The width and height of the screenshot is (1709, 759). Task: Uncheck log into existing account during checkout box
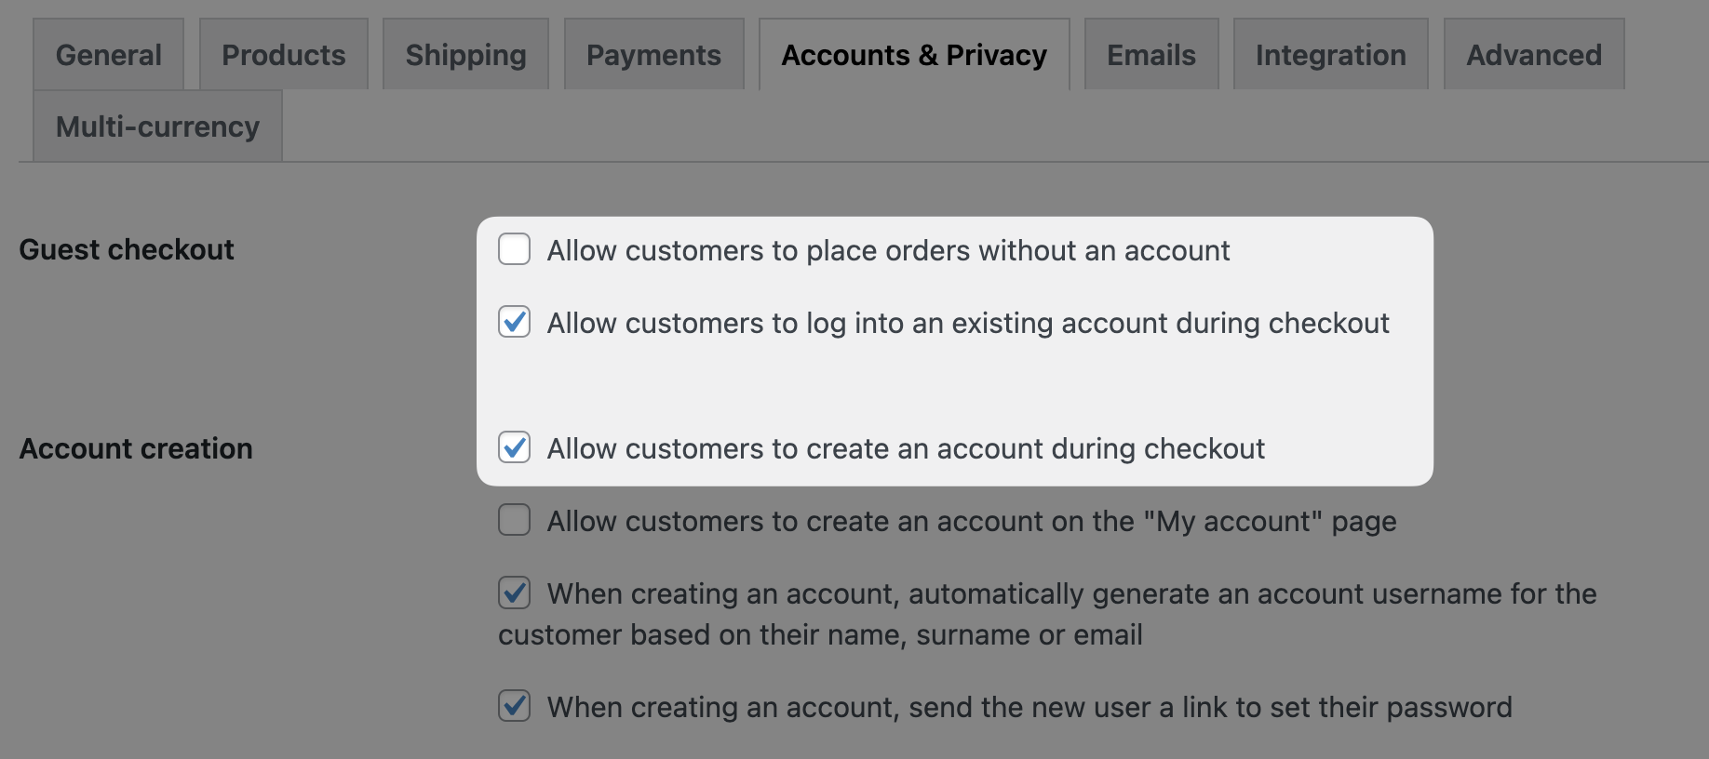pyautogui.click(x=515, y=322)
